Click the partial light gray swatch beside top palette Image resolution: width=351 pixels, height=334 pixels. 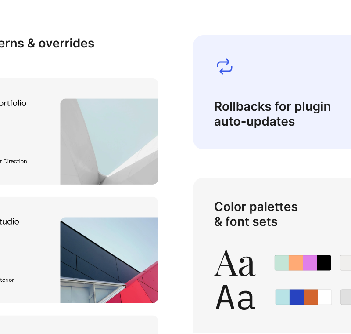pos(346,263)
